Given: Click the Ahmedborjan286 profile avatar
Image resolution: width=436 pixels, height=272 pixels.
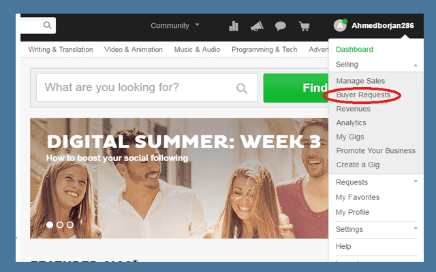Looking at the screenshot, I should [x=340, y=26].
